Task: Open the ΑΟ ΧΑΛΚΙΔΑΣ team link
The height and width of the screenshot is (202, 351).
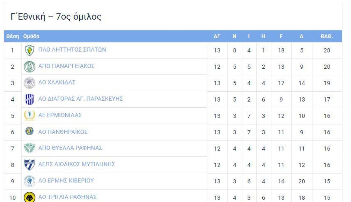Action: coord(57,82)
